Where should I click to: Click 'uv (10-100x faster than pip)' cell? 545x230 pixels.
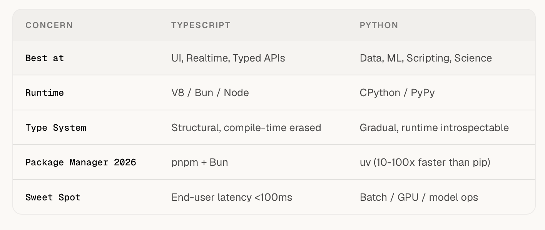click(x=425, y=162)
